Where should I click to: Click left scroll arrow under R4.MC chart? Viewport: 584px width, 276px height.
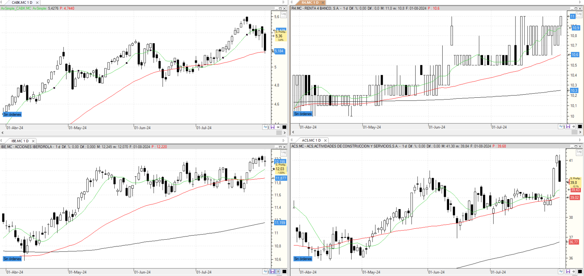coord(293,132)
